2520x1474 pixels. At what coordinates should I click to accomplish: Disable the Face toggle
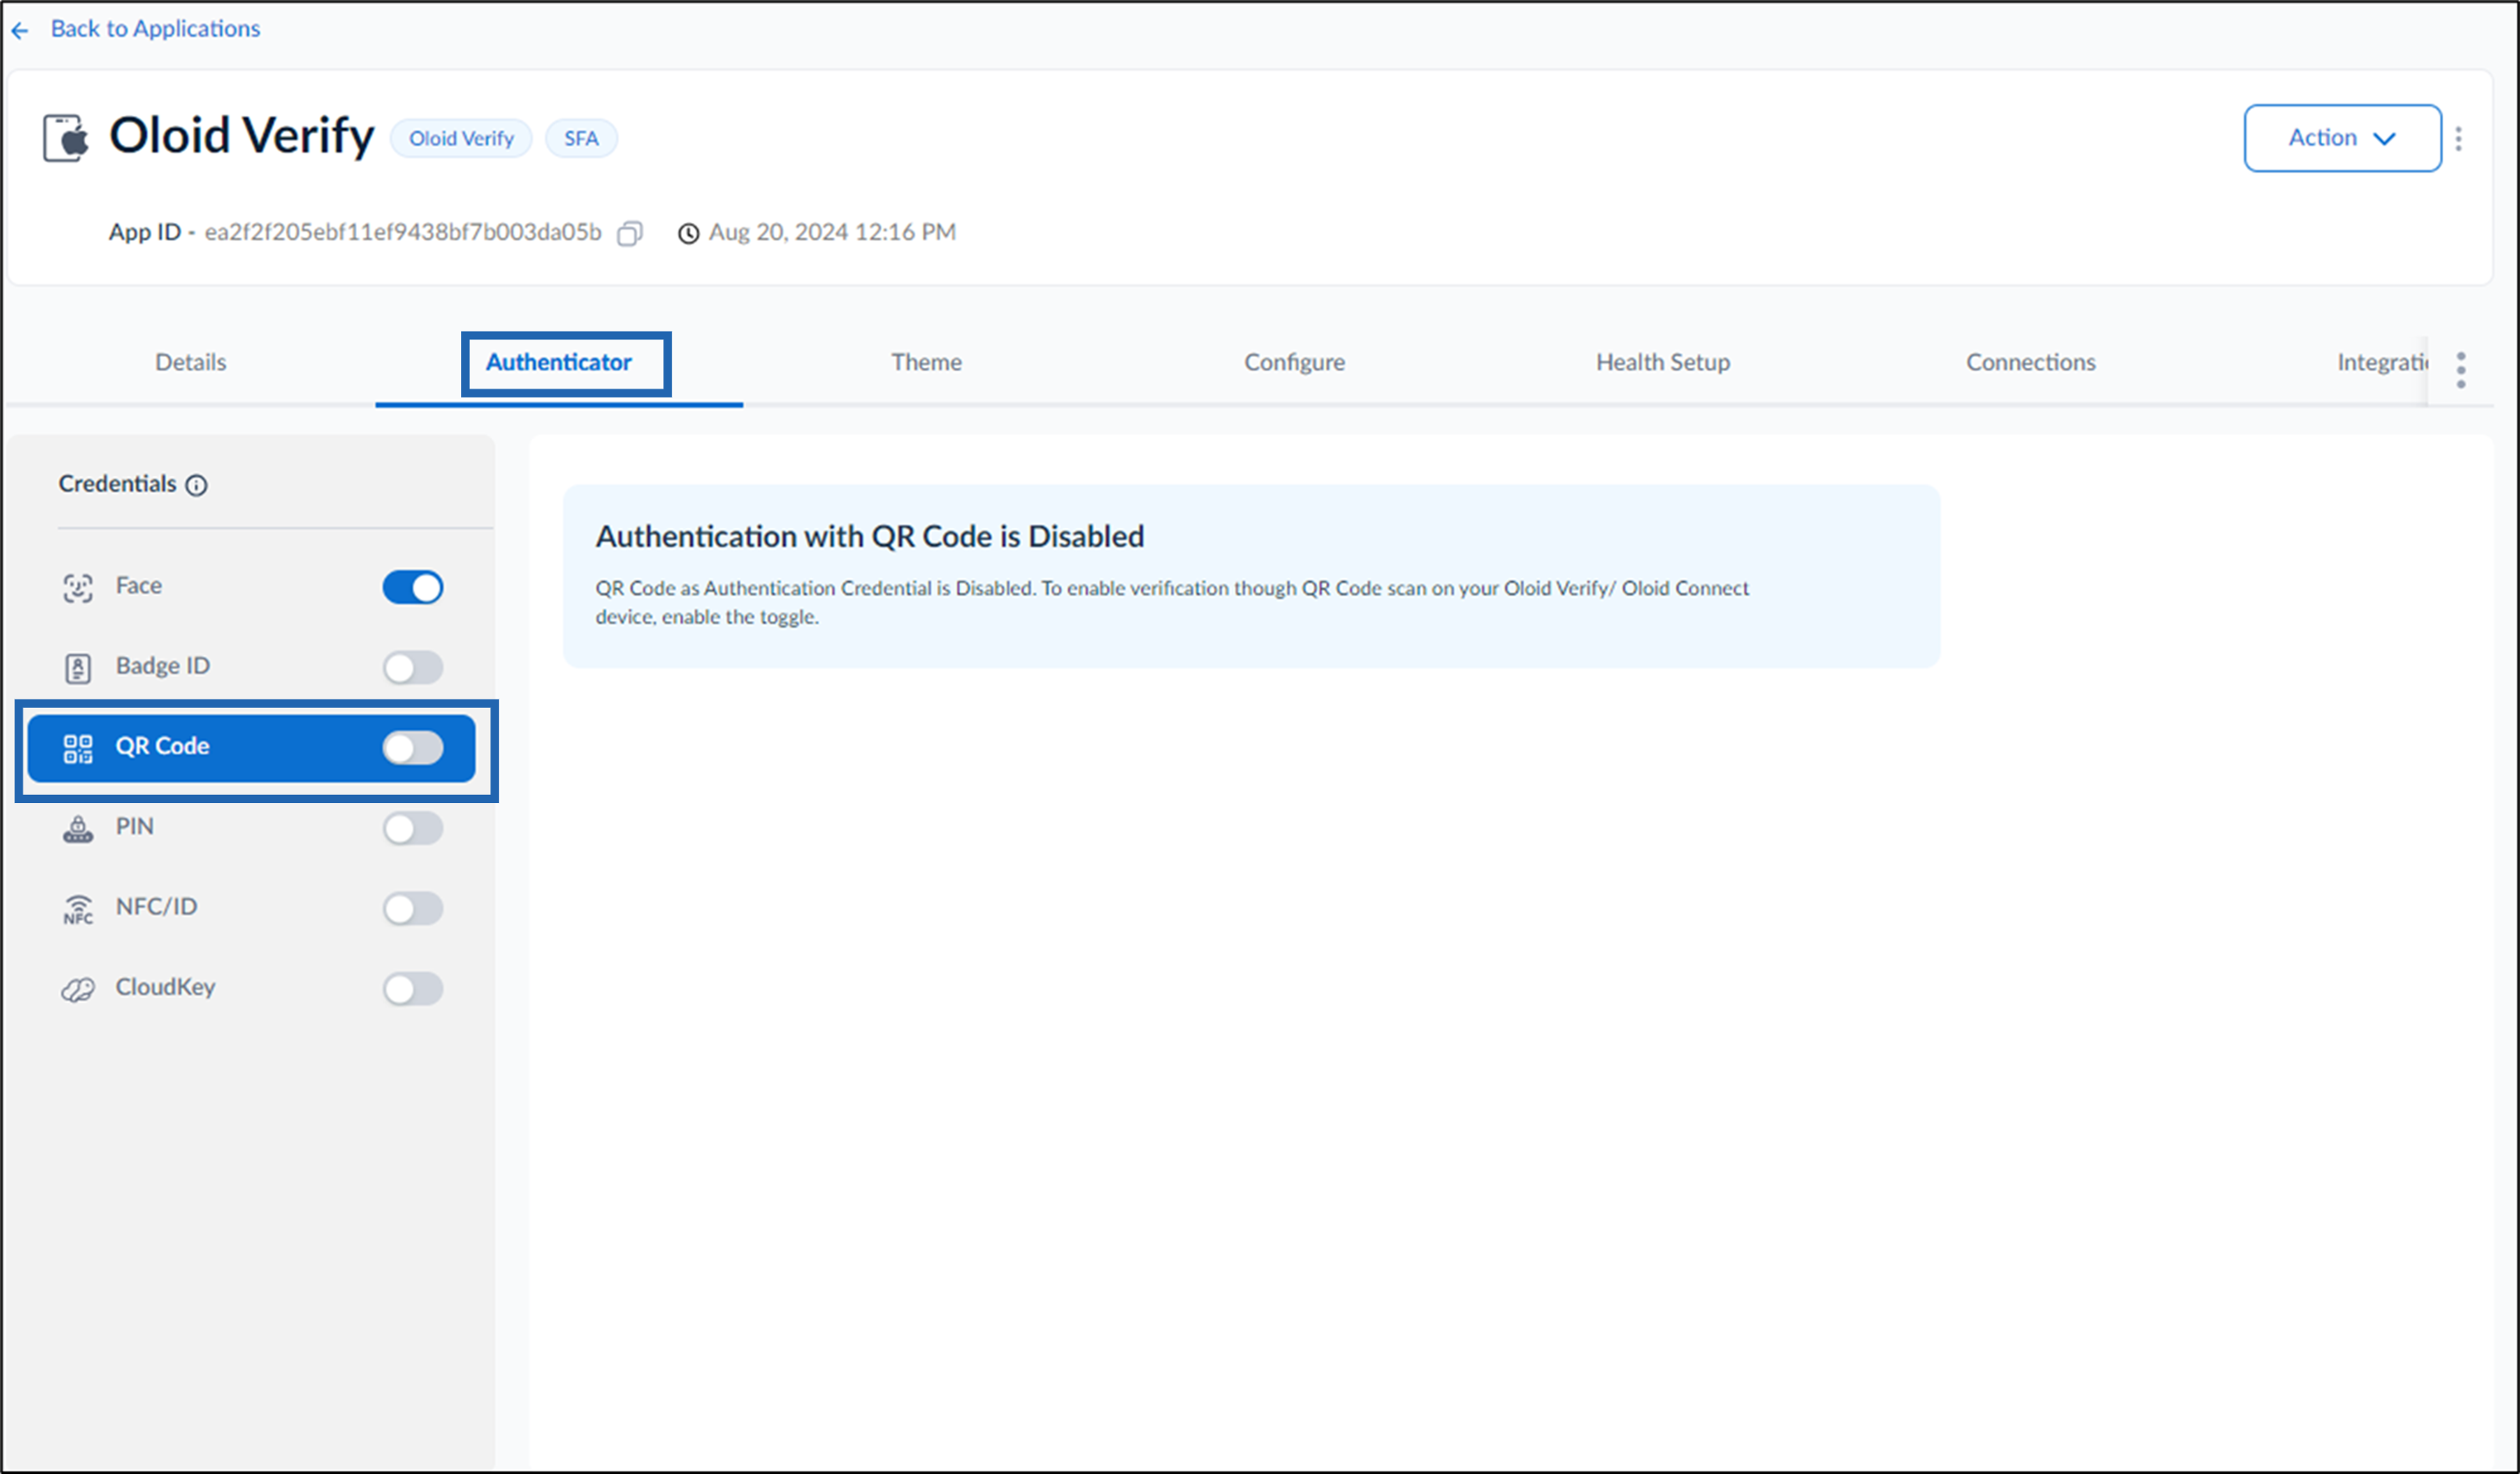click(x=413, y=587)
